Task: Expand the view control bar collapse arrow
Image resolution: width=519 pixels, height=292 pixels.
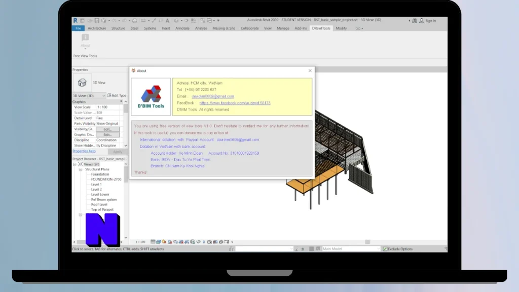Action: click(x=232, y=242)
